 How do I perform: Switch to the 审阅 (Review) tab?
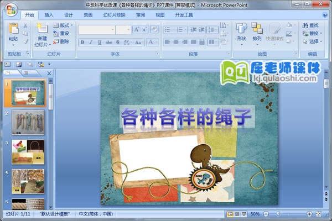[x=141, y=15]
